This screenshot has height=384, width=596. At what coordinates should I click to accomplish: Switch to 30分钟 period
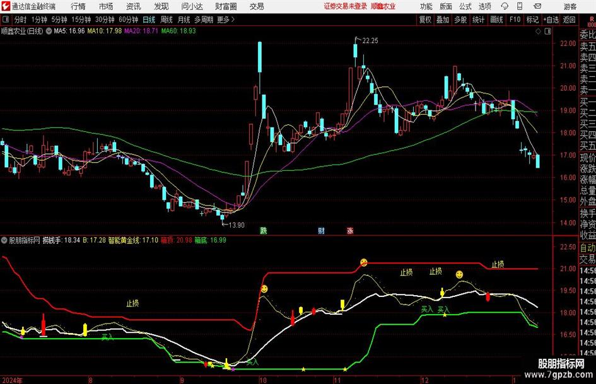tap(105, 20)
